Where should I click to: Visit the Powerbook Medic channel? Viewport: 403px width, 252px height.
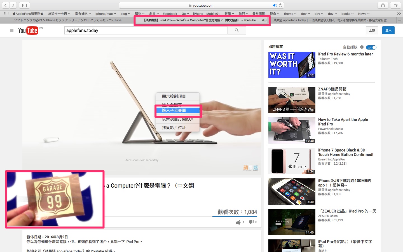tap(331, 129)
